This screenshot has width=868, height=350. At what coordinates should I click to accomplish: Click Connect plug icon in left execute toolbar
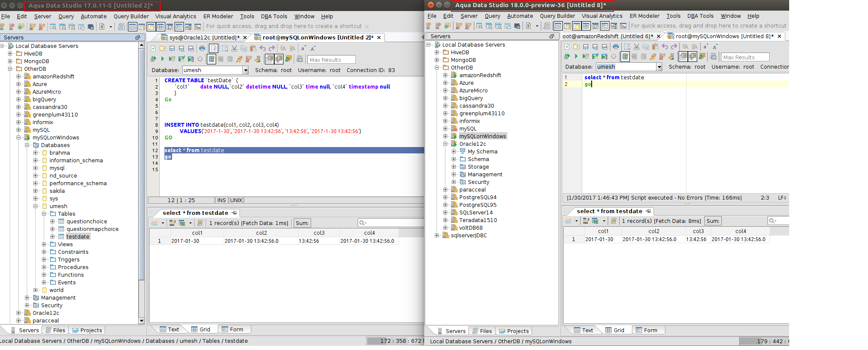tap(239, 59)
